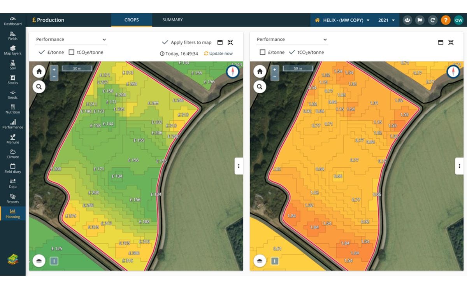Open the Dashboard sidebar item
Image resolution: width=467 pixels, height=289 pixels.
point(12,21)
